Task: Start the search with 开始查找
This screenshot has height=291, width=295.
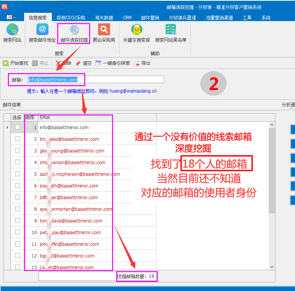Action: click(16, 63)
